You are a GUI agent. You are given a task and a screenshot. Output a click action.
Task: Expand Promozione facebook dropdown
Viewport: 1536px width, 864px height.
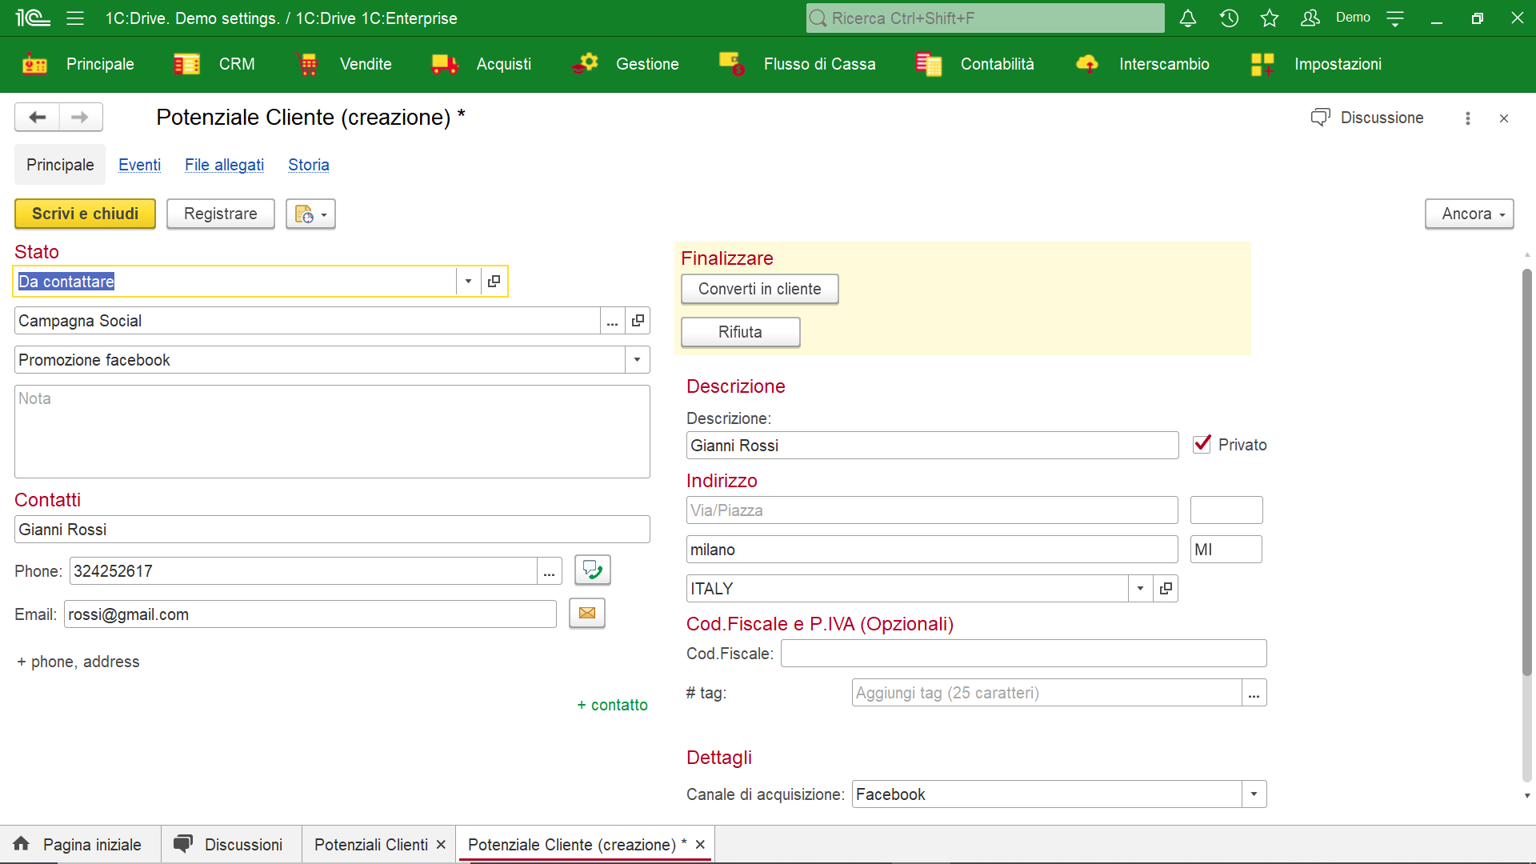tap(637, 360)
